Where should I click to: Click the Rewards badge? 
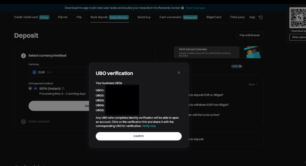pyautogui.click(x=190, y=18)
